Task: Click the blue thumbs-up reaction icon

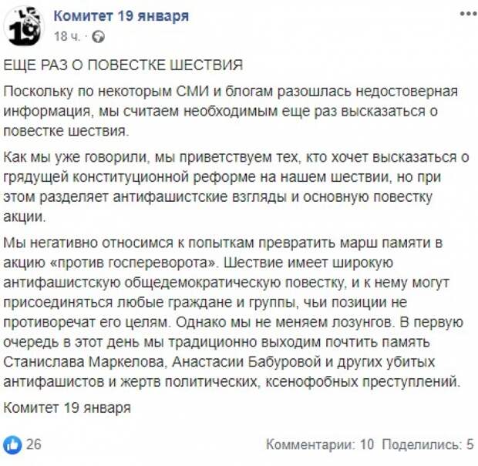Action: (13, 444)
